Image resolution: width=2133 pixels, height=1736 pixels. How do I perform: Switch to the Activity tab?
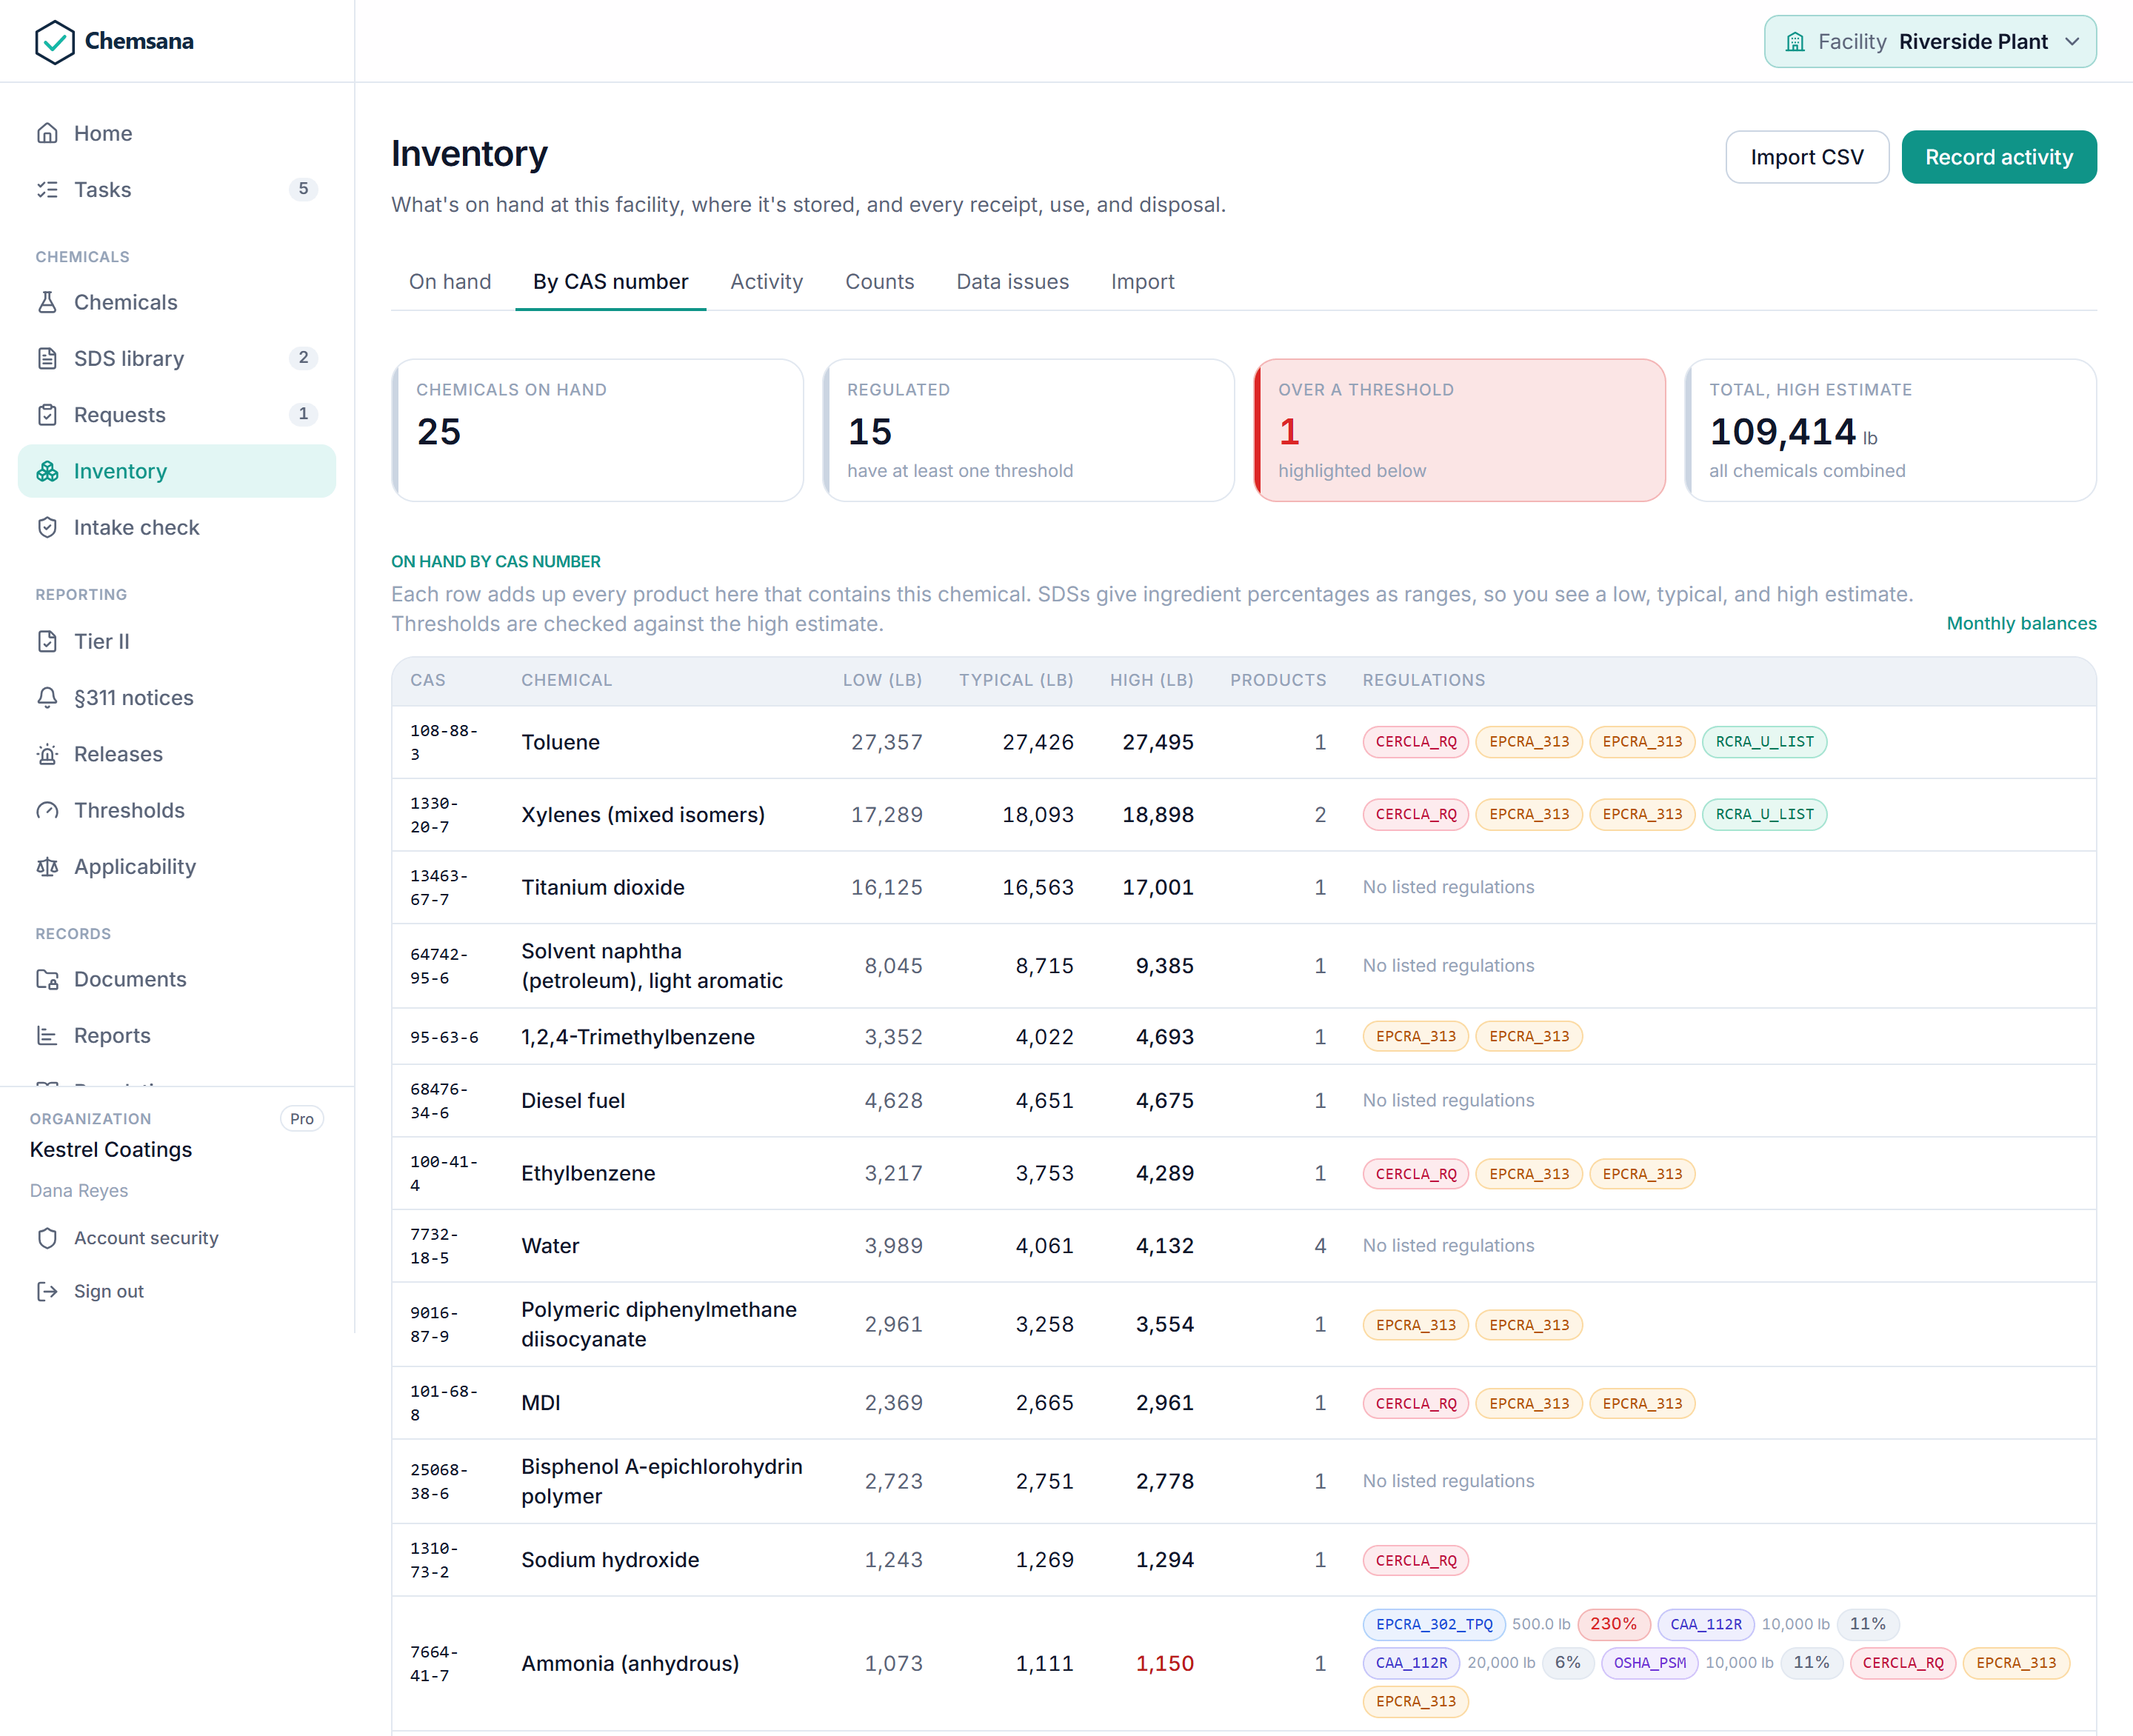[766, 282]
